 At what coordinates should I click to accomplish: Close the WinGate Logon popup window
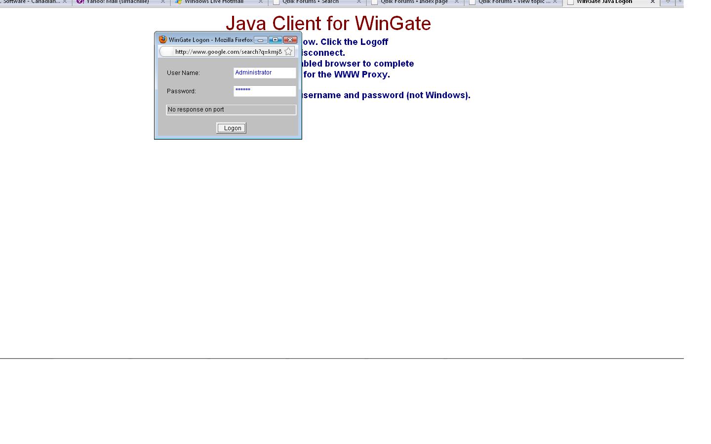point(290,39)
